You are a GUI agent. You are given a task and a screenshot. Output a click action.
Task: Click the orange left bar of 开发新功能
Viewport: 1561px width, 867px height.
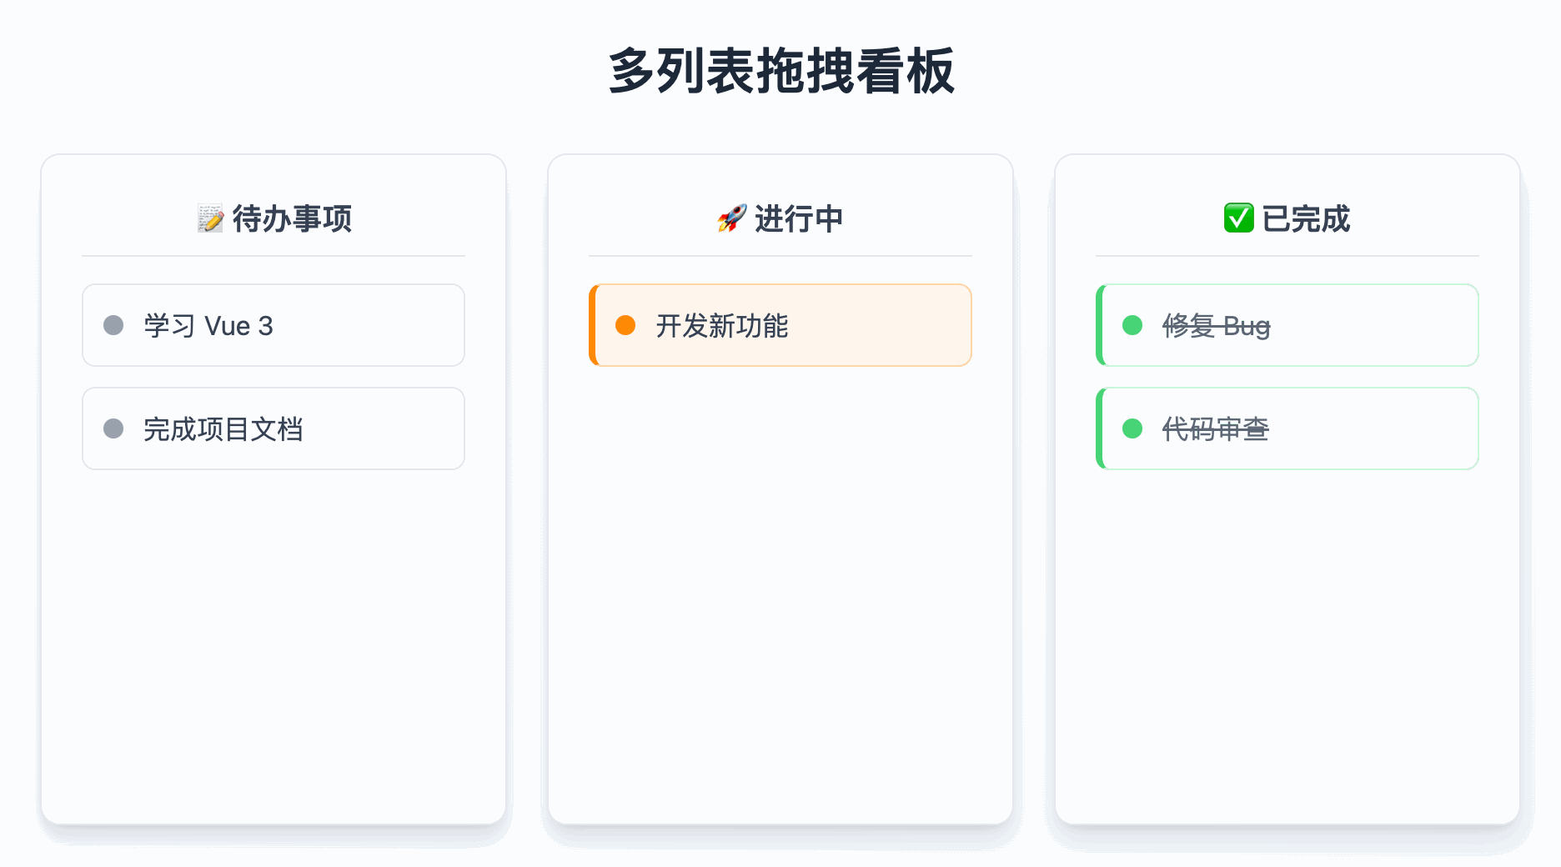593,325
